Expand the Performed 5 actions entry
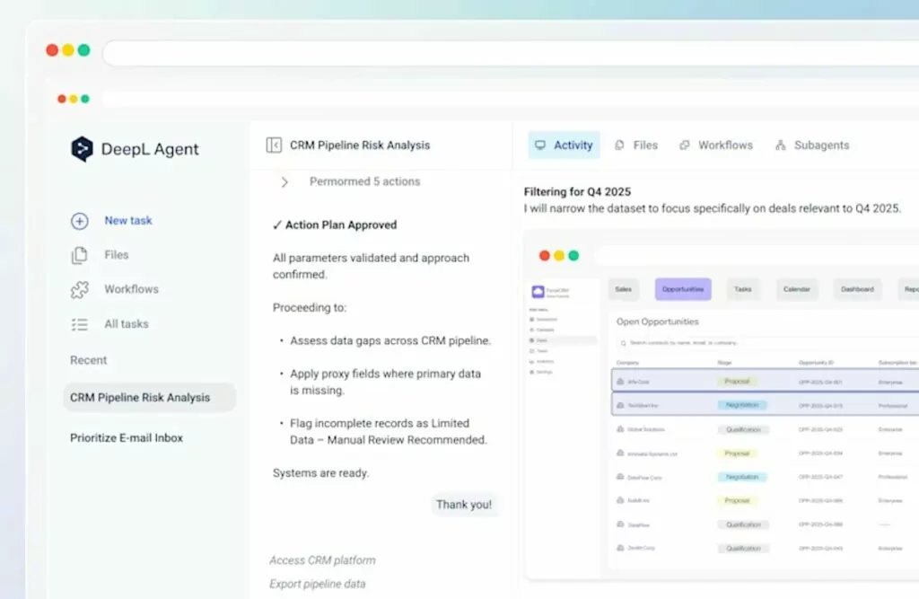Viewport: 919px width, 599px height. 284,181
